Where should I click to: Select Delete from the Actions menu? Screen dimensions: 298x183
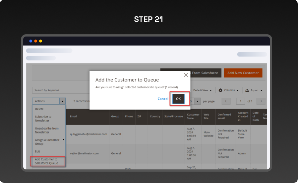coord(39,109)
